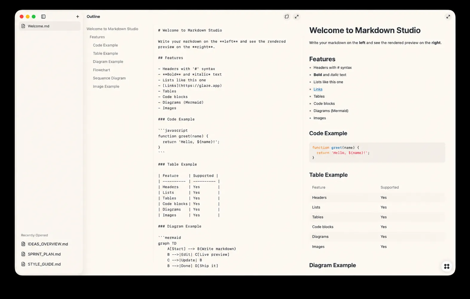Go to Diagram Example in the outline
470x299 pixels.
click(108, 62)
